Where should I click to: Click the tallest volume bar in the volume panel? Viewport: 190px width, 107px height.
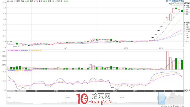click(167, 60)
